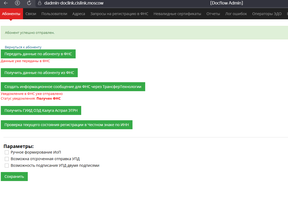
Task: Switch to the Связи tab
Action: [x=31, y=14]
